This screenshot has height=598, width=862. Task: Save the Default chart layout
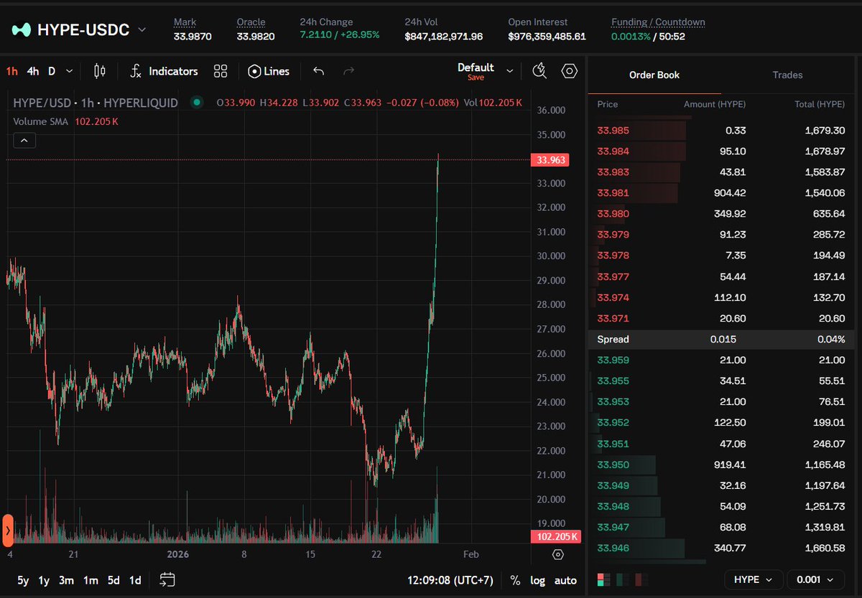(476, 76)
